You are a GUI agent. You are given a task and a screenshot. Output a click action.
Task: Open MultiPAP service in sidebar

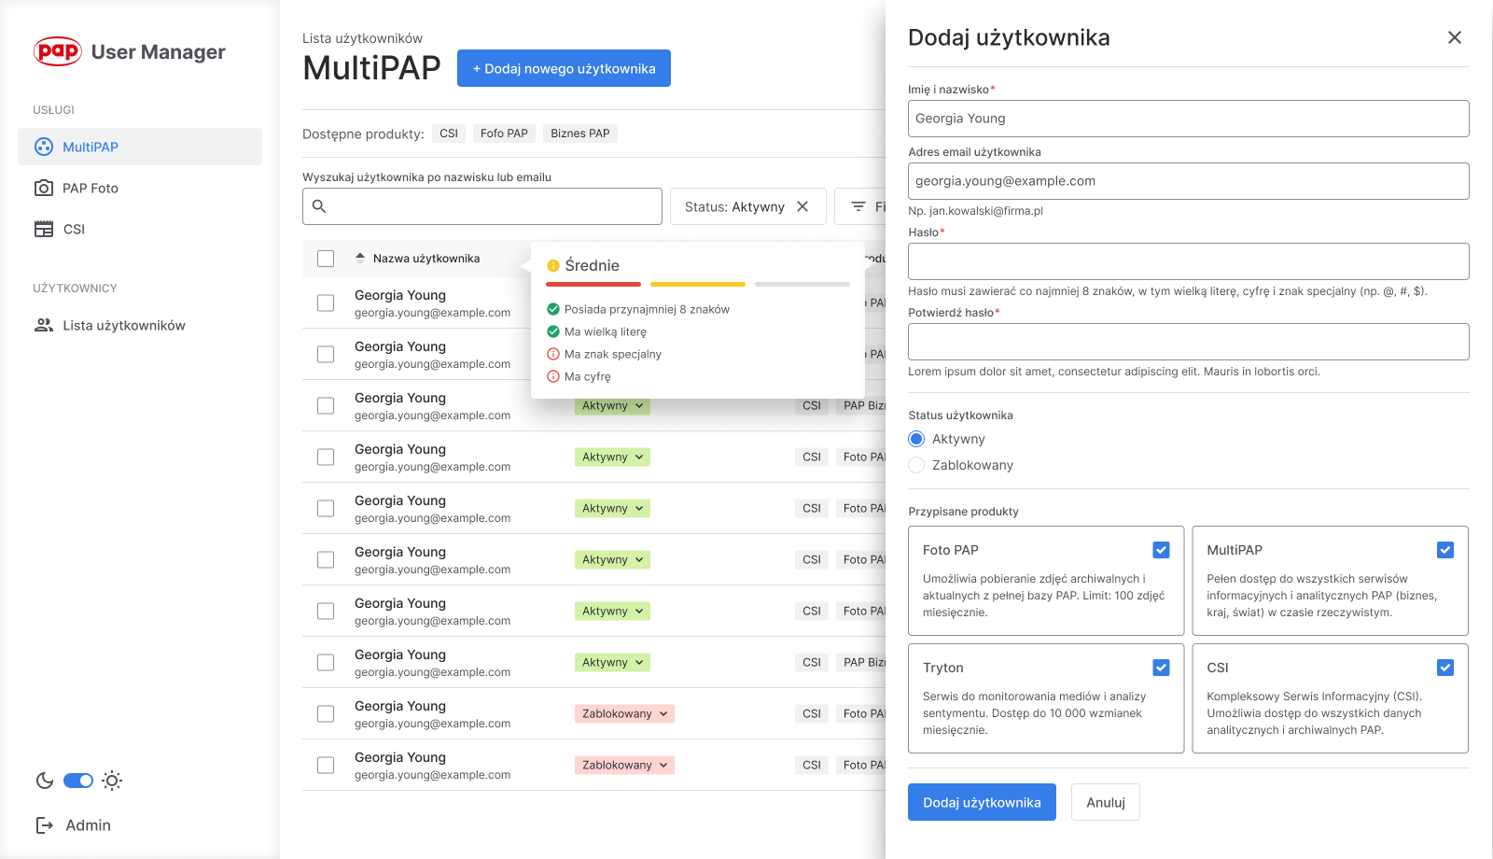click(x=140, y=147)
